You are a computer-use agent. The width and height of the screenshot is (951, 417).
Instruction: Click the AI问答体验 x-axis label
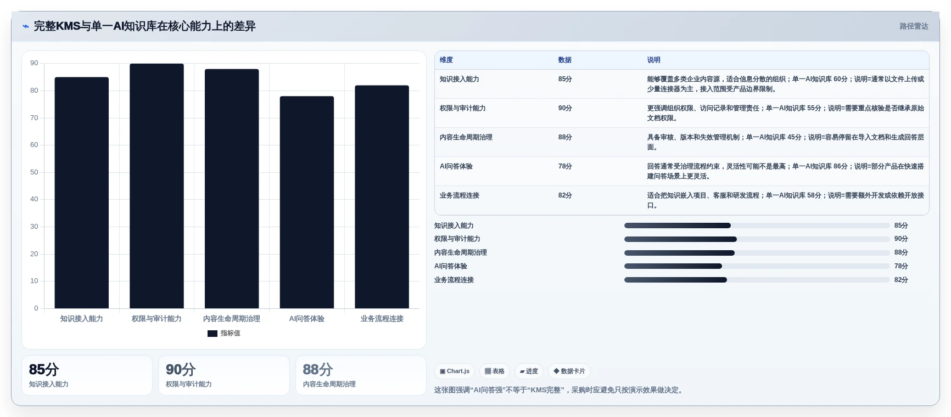[x=307, y=319]
